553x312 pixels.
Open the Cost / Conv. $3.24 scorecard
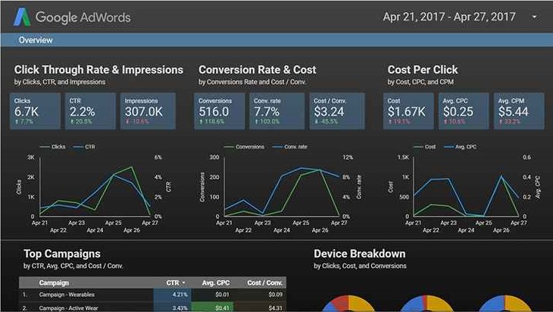pyautogui.click(x=336, y=110)
